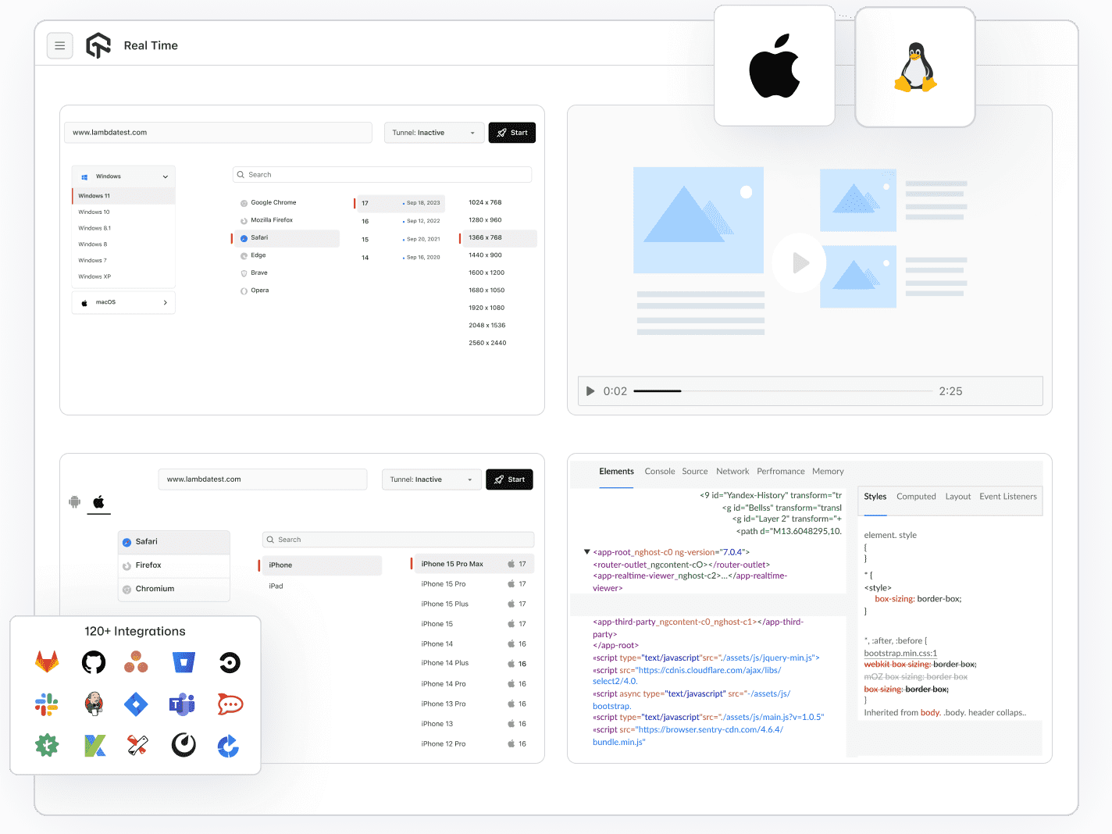Open the Tunnel dropdown in the mobile panel
This screenshot has height=834, width=1112.
(431, 479)
